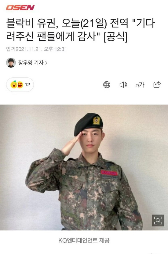Screen dimensions: 168x254
Task: Select the heart-eyes emoji reaction
Action: point(20,85)
